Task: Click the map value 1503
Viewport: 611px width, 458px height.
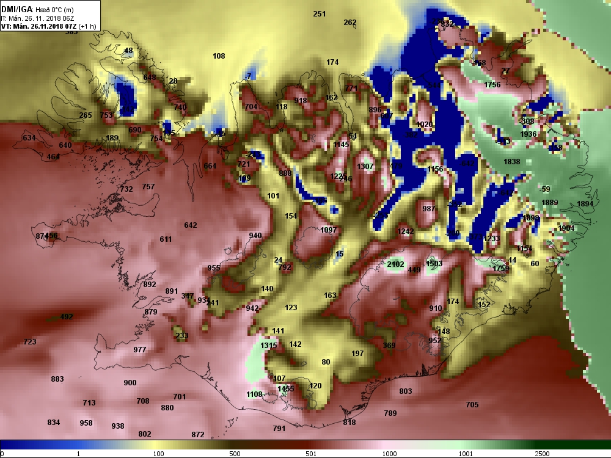Action: [434, 263]
